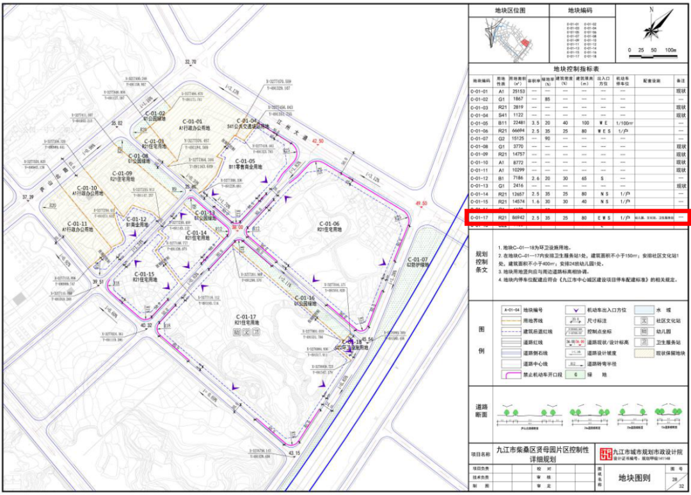Click the 尺寸标注 dimension legend symbol

(576, 321)
